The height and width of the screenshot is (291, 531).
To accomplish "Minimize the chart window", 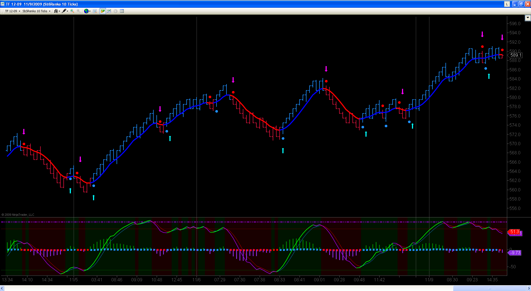I will click(x=515, y=4).
